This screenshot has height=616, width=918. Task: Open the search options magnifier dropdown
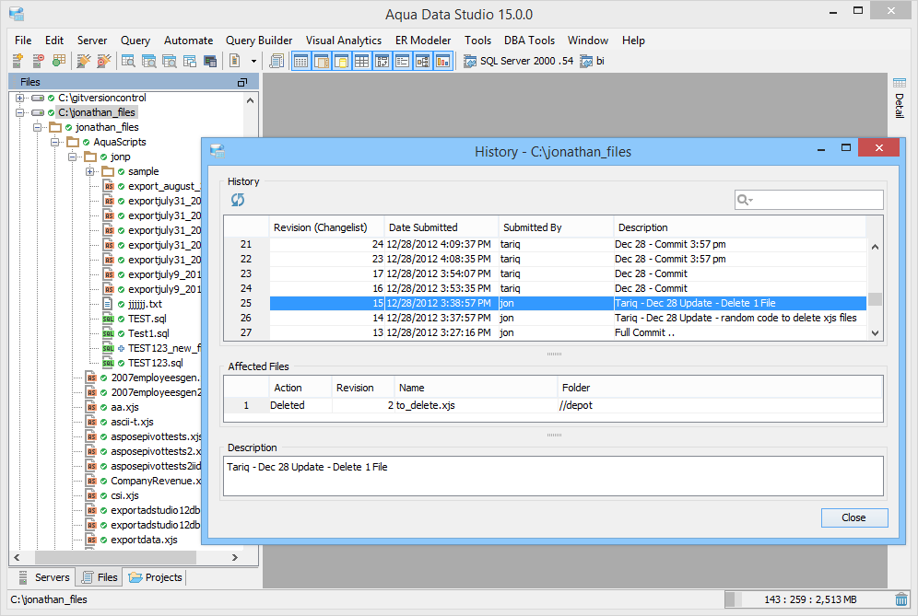tap(745, 200)
